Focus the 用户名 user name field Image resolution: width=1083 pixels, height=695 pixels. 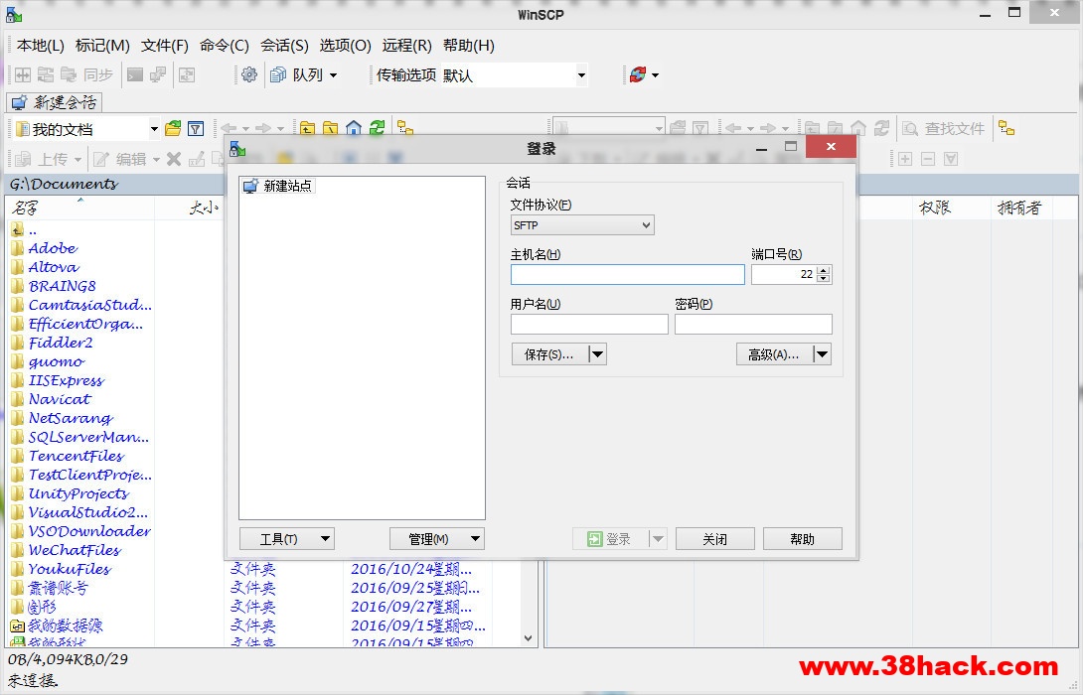589,325
